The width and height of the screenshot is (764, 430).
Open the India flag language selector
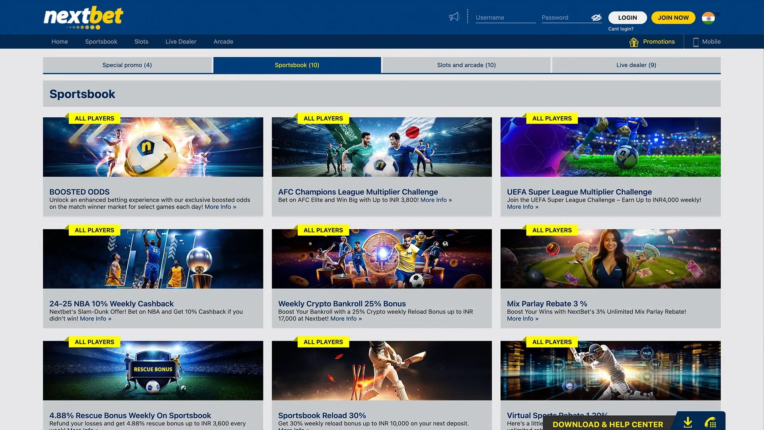click(x=708, y=18)
